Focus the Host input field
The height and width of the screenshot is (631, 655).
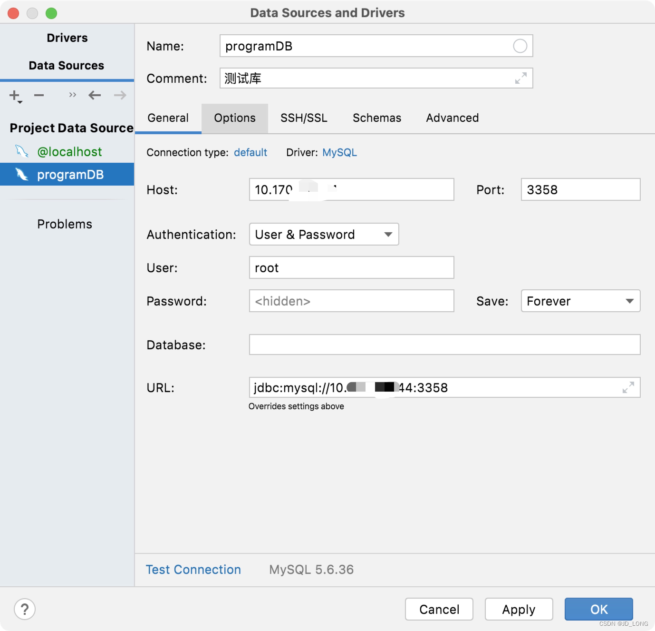tap(352, 190)
